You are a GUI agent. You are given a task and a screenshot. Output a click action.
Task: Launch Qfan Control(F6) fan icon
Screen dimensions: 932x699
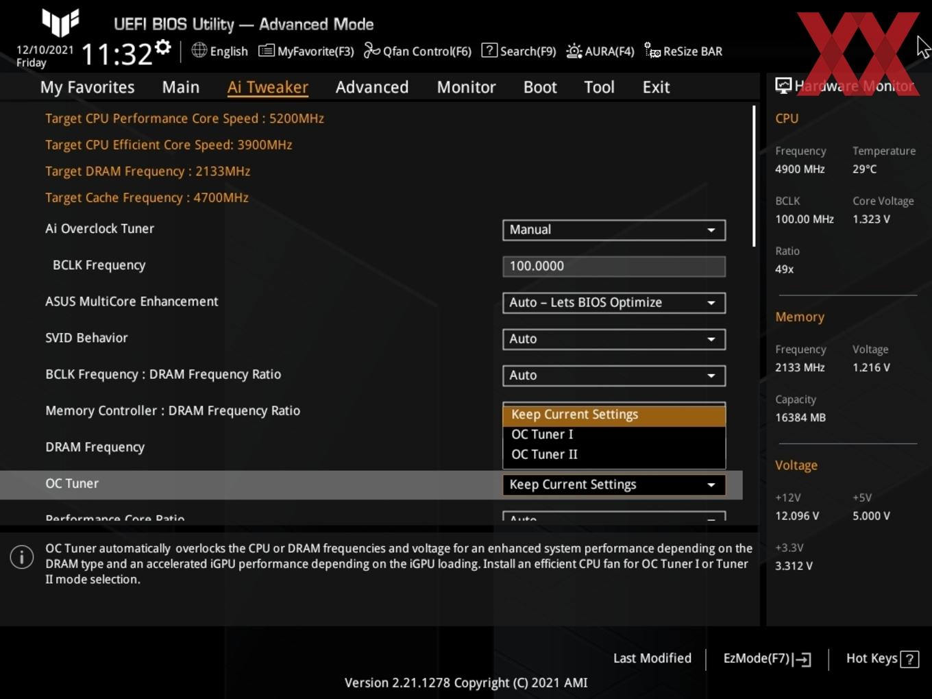pos(371,51)
